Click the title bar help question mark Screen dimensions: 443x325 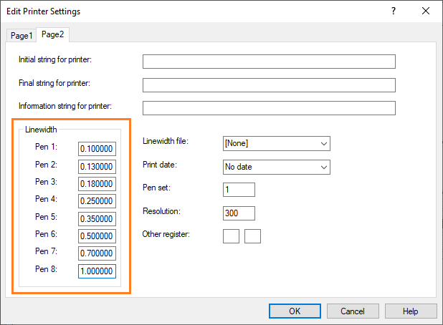pyautogui.click(x=394, y=11)
